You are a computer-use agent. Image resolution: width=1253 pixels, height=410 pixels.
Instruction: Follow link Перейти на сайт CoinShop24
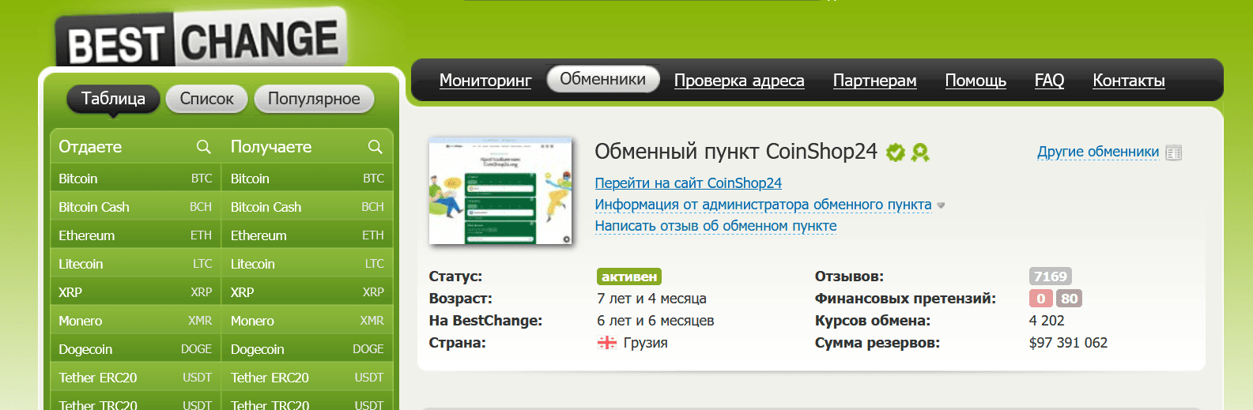click(x=688, y=183)
